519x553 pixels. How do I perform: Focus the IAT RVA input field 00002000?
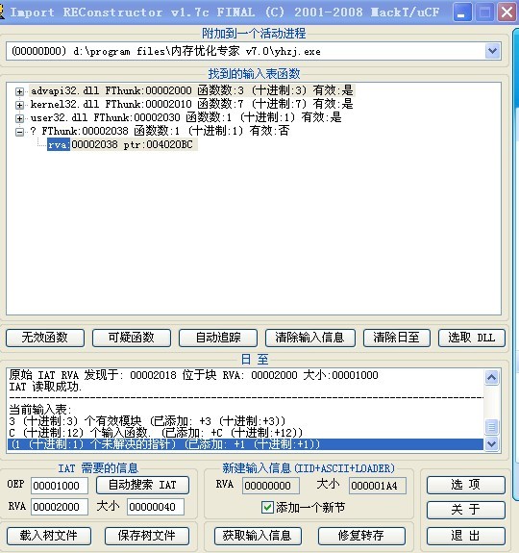pos(60,507)
